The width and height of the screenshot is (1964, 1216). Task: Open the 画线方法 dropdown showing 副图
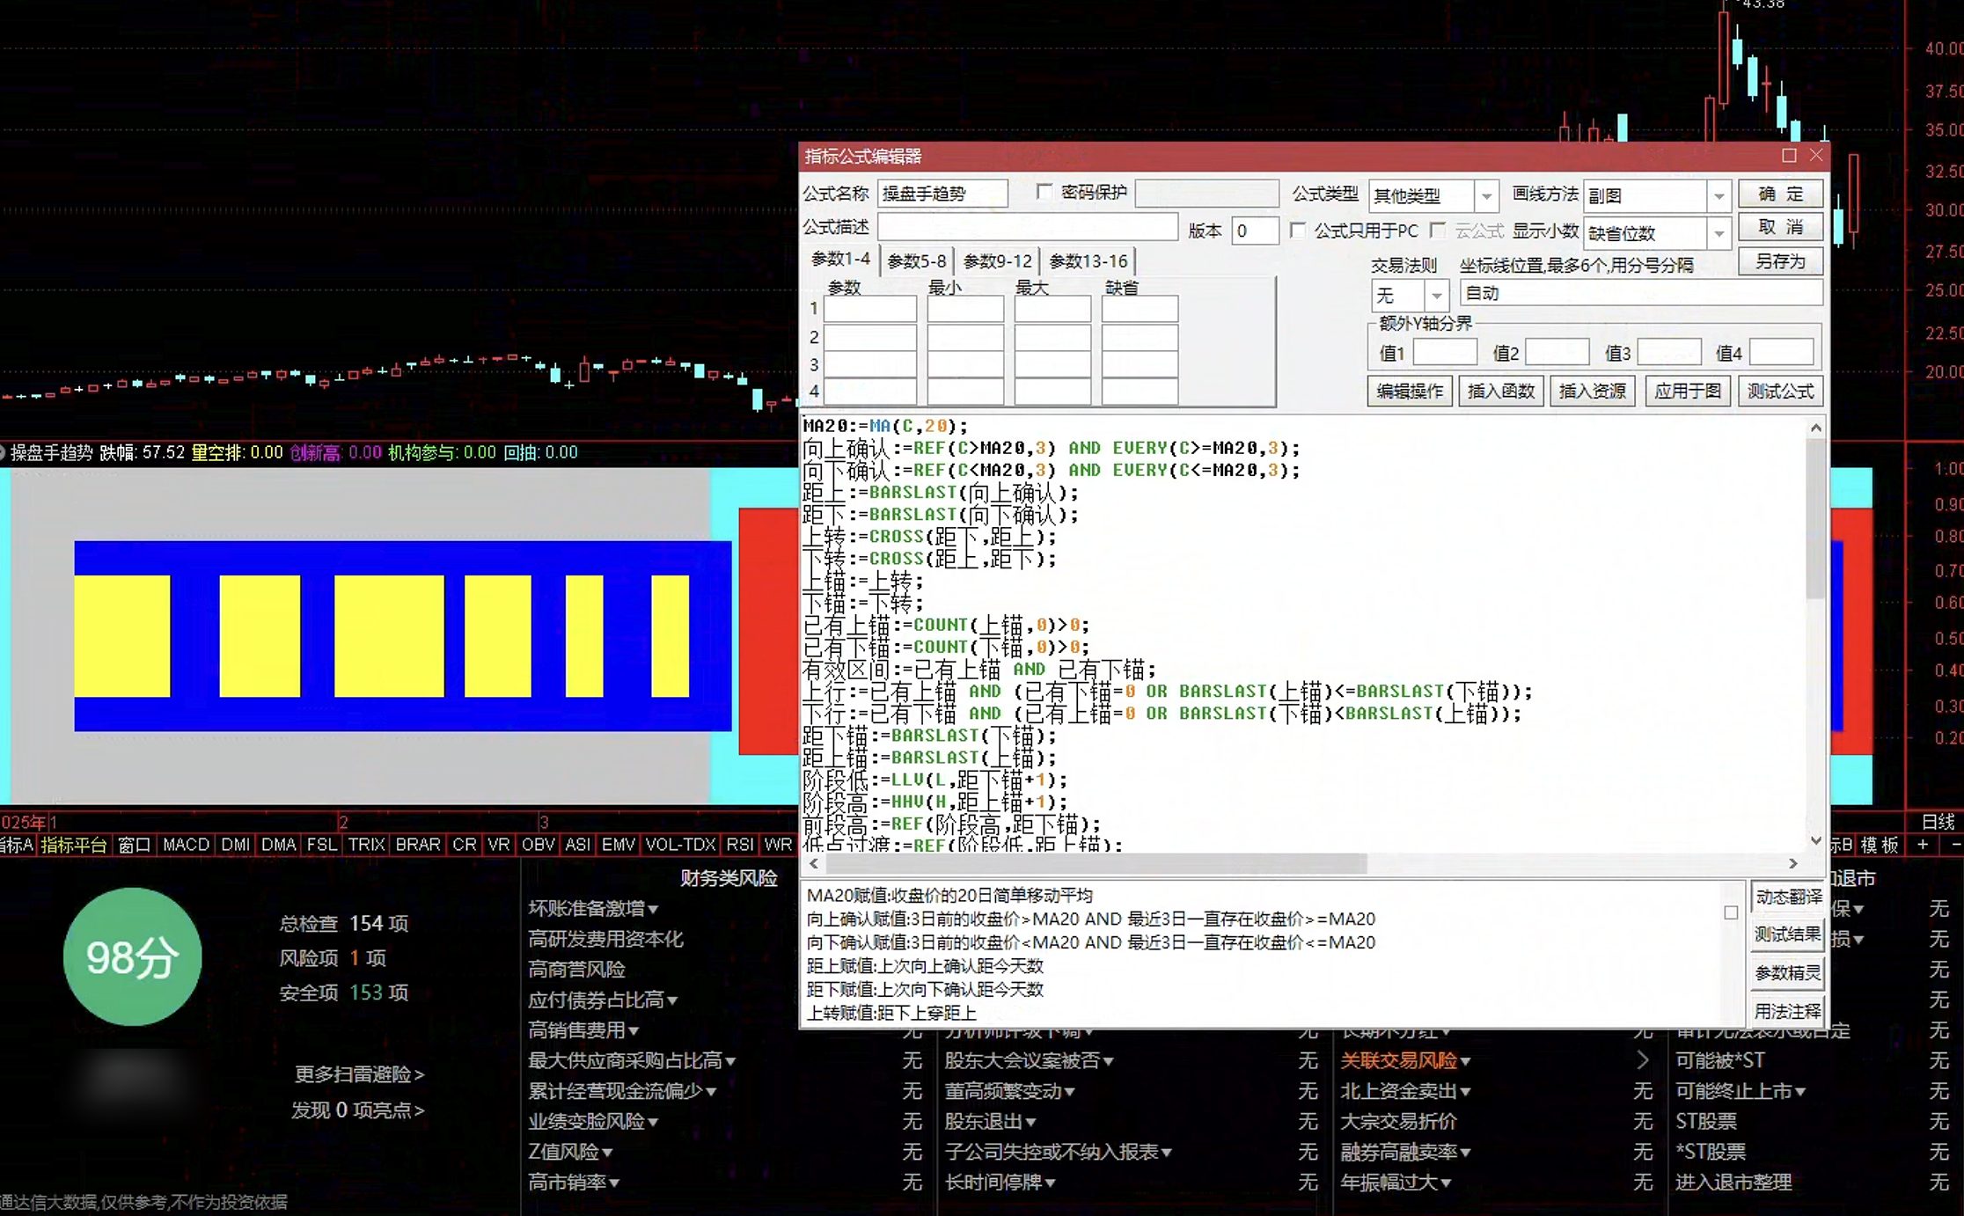(1718, 195)
